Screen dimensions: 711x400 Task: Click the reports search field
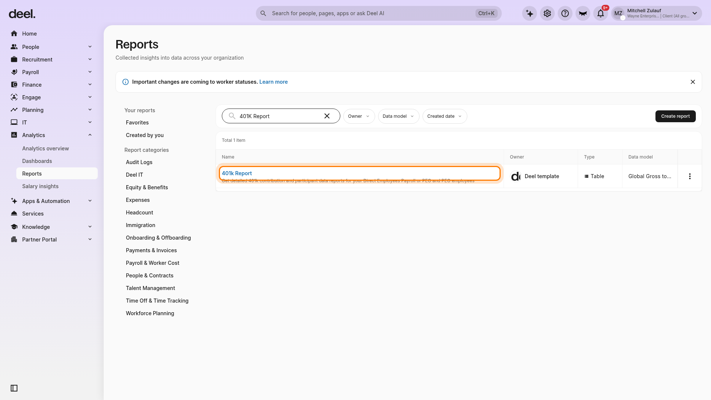pos(281,116)
